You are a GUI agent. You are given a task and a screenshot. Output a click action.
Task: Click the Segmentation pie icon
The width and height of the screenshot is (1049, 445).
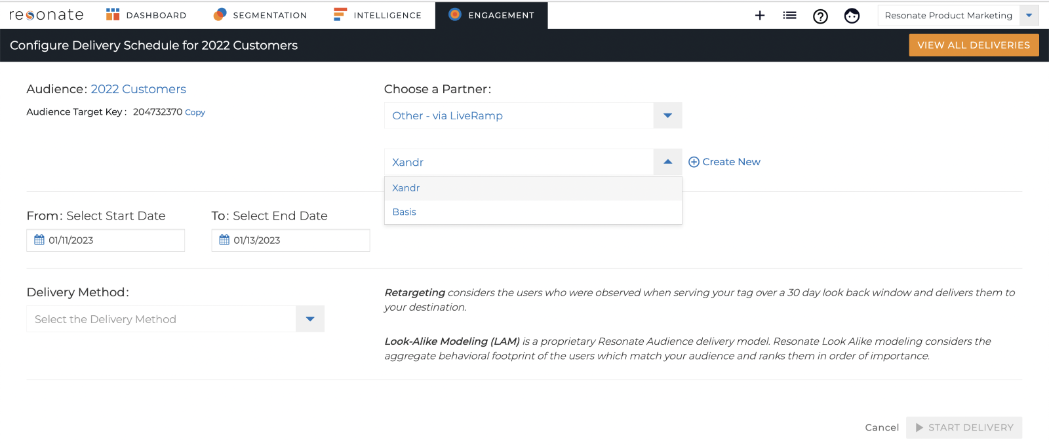pyautogui.click(x=220, y=14)
